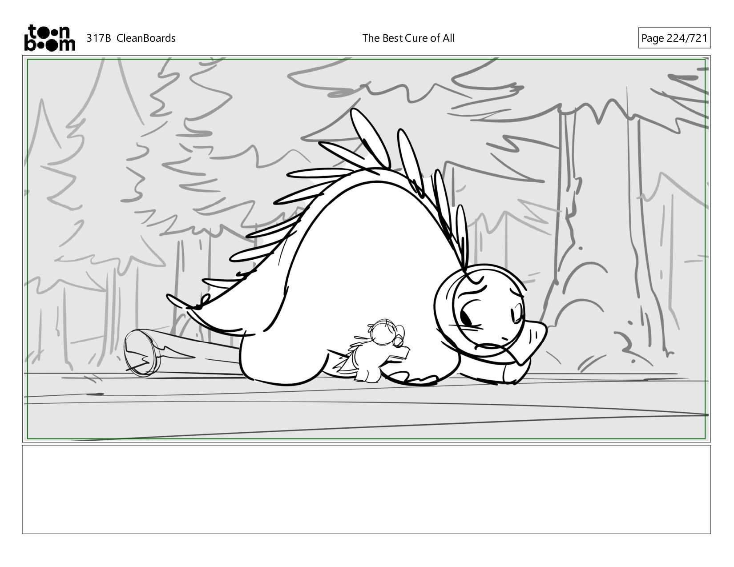Click the 'Page 224/721' page indicator
Viewport: 734px width, 567px height.
(674, 38)
